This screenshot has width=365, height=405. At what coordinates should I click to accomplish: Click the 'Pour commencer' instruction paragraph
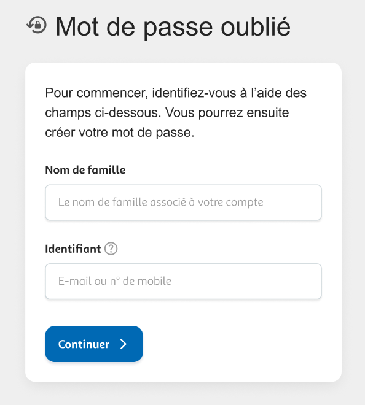(176, 113)
